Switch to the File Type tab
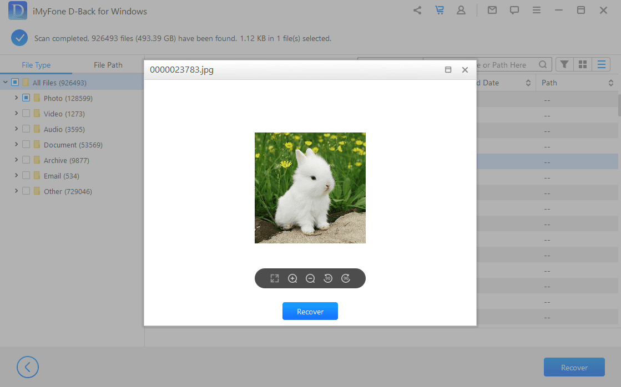This screenshot has width=621, height=387. pyautogui.click(x=36, y=65)
